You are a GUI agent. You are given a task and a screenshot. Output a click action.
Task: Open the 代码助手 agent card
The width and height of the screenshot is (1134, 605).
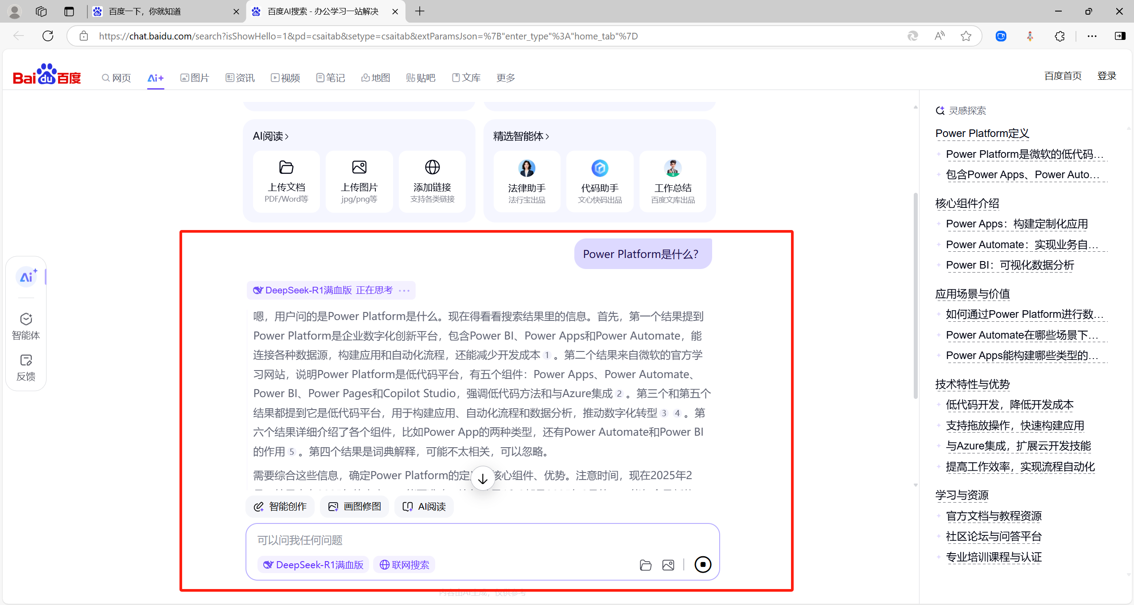600,181
